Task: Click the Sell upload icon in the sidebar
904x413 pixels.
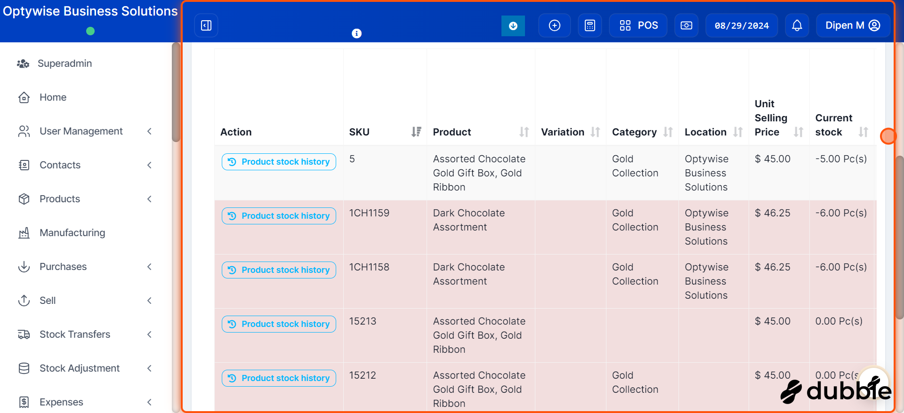Action: pyautogui.click(x=24, y=301)
